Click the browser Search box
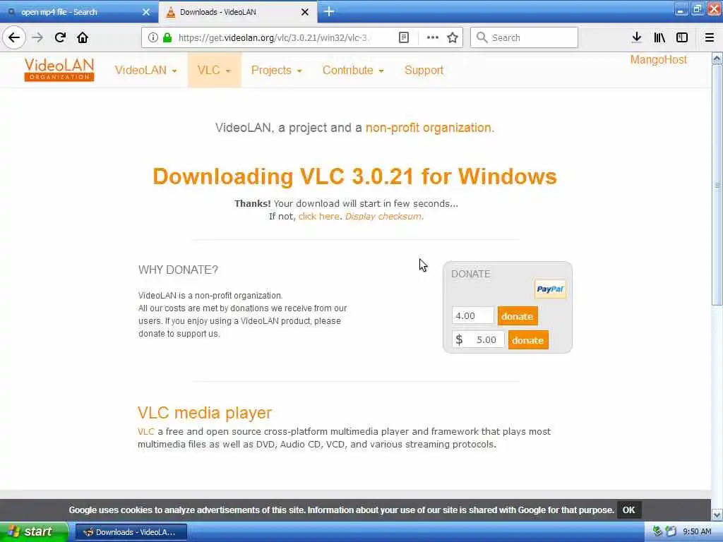Screen dimensions: 723x542 point(525,37)
